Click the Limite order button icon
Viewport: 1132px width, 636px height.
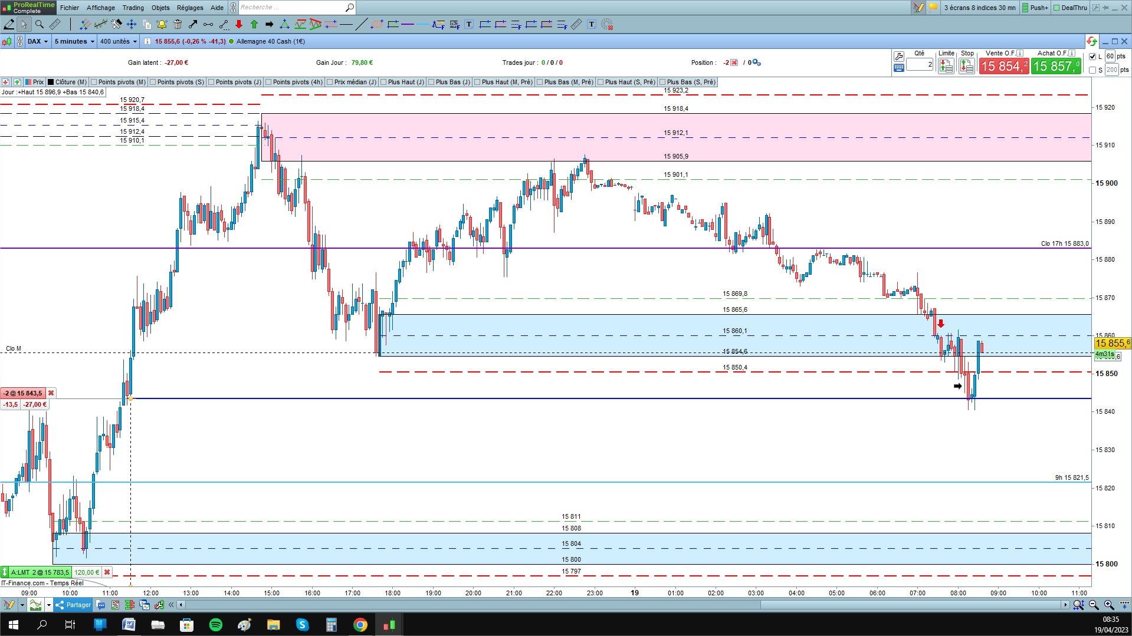point(946,67)
